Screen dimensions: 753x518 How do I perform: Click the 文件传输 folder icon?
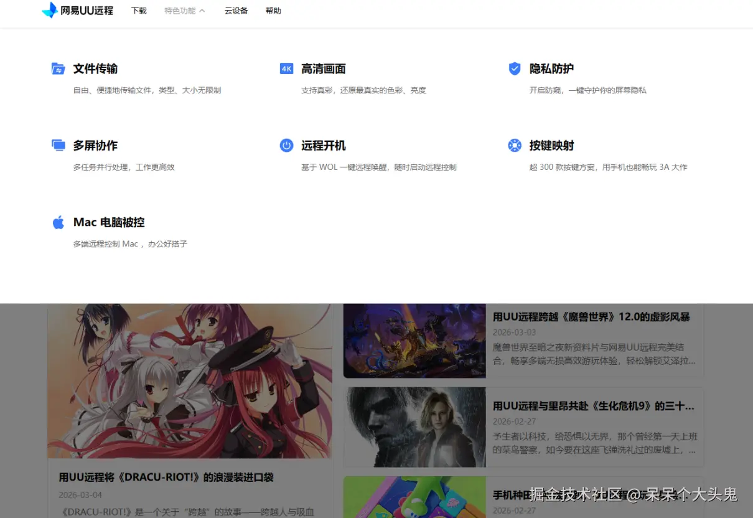tap(58, 68)
